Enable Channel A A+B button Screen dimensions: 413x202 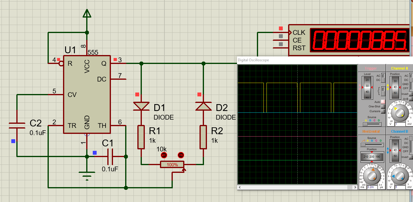pos(411,99)
